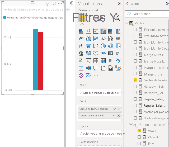Collapse the Visualisations pane
Screen dimensions: 169x147
(x=119, y=3)
